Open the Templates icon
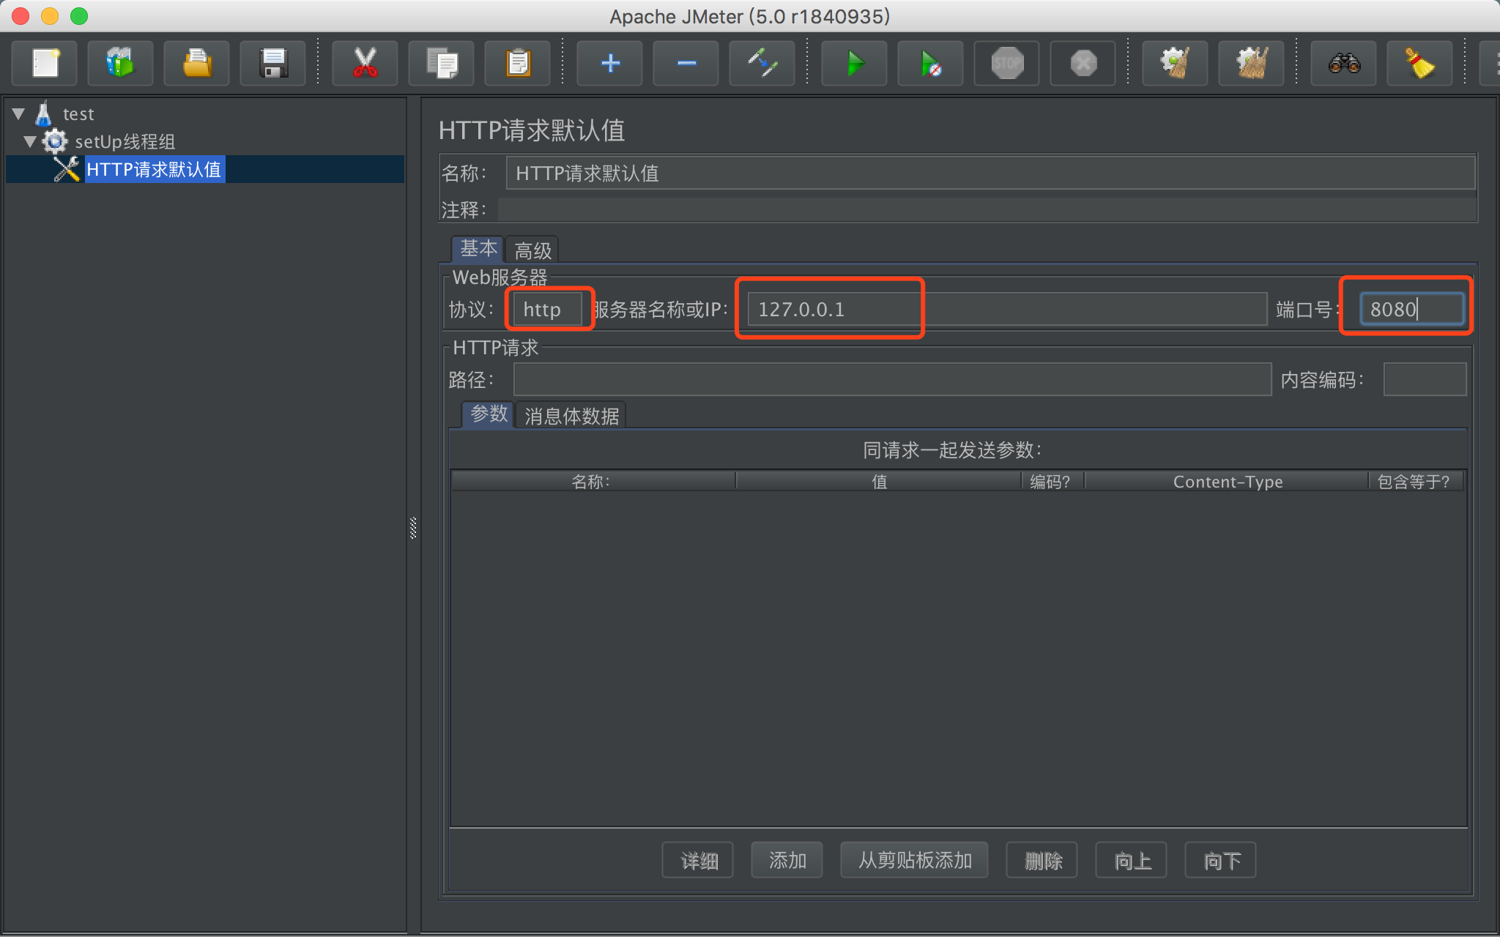1500x937 pixels. (121, 63)
